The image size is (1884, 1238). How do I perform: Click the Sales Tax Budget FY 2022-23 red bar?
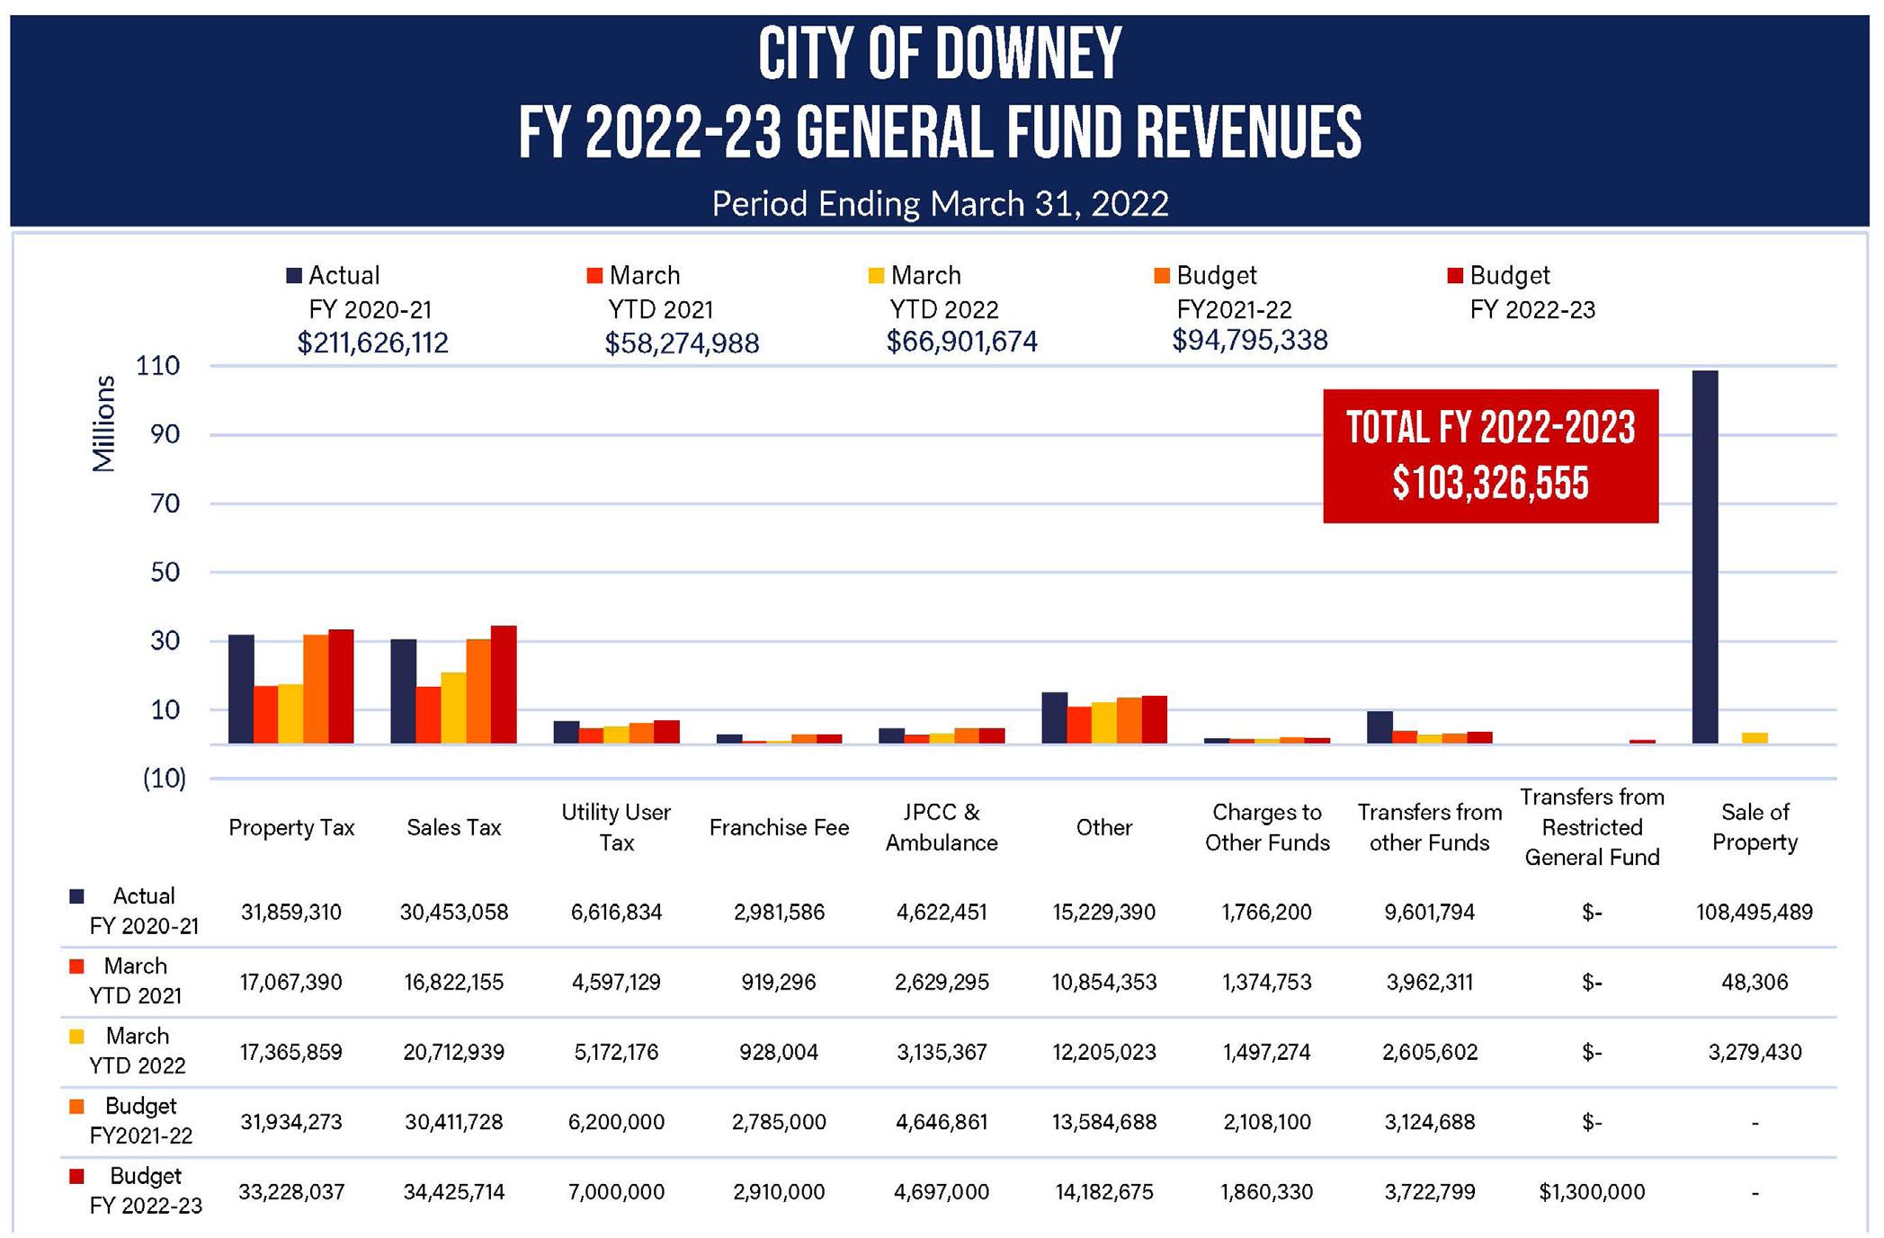coord(504,685)
